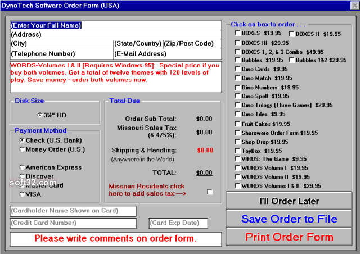Tick Shareware Order Form $19.95 checkbox

237,133
